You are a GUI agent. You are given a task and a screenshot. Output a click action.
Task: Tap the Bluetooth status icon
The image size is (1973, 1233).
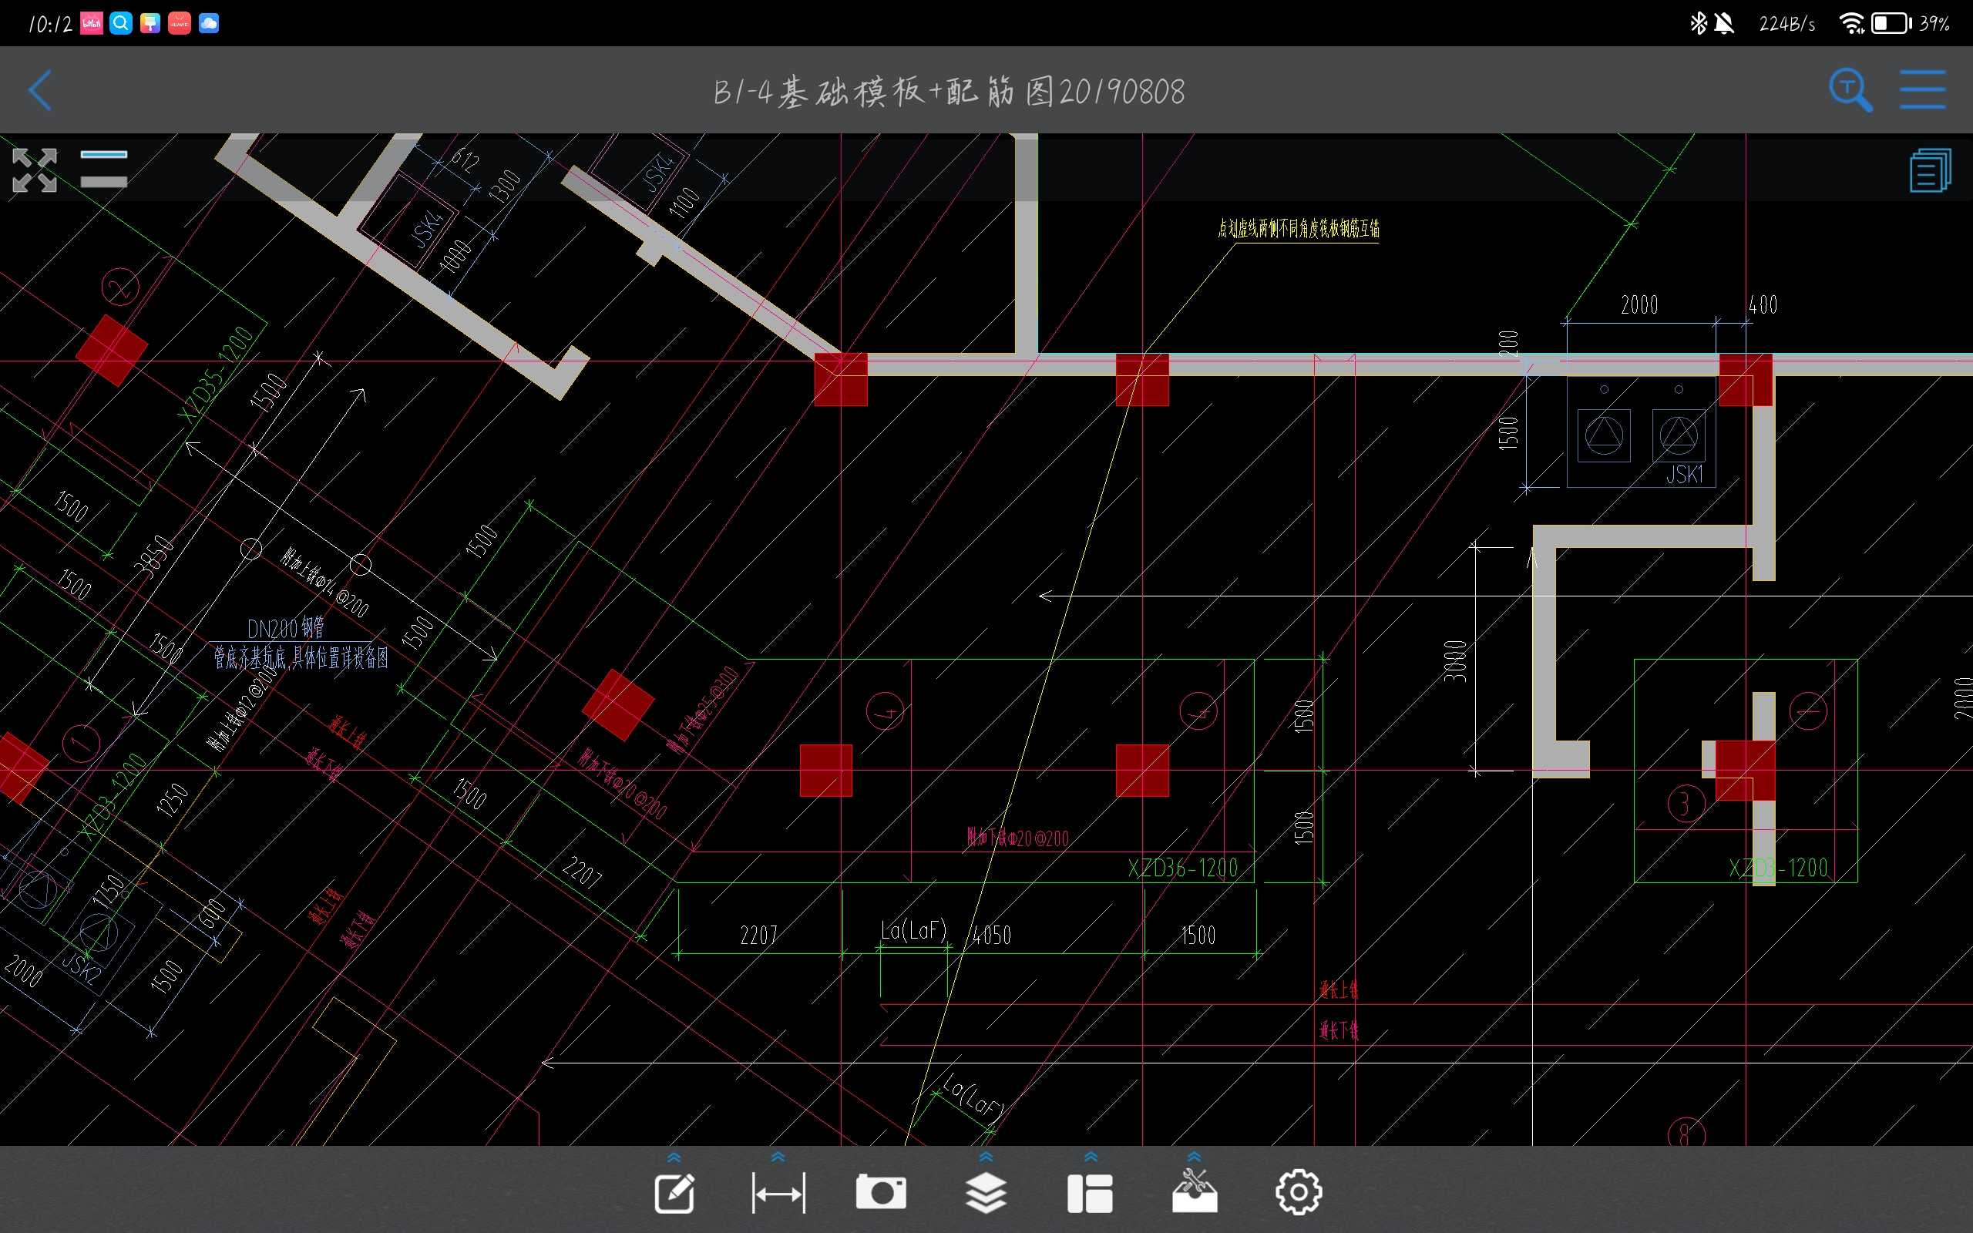(x=1699, y=23)
